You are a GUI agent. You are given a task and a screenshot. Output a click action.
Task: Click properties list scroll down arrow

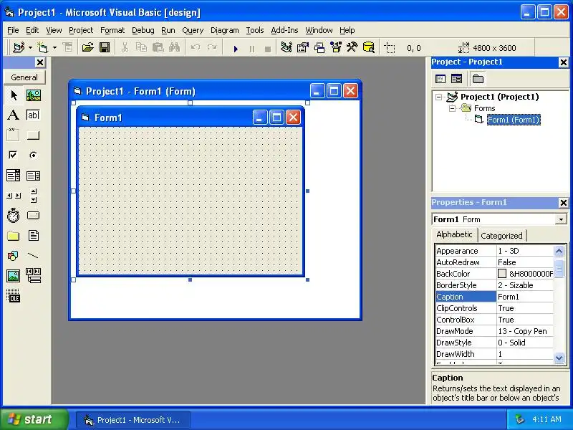click(x=559, y=358)
